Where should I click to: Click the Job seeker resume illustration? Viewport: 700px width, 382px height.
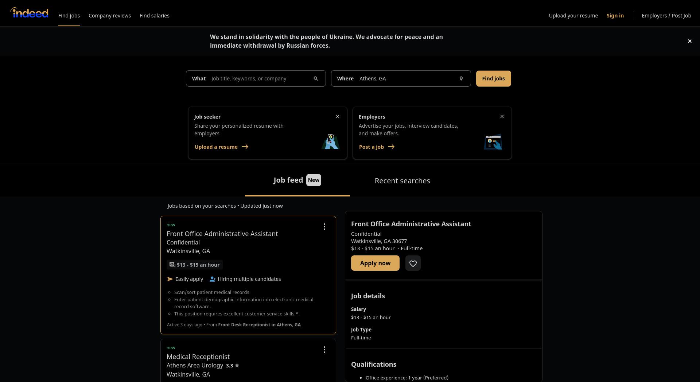tap(331, 142)
